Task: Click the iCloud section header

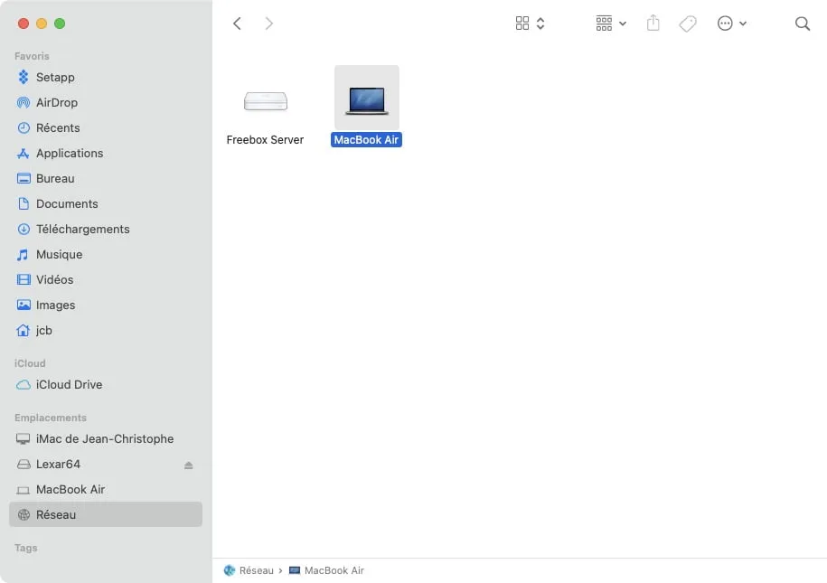Action: coord(30,363)
